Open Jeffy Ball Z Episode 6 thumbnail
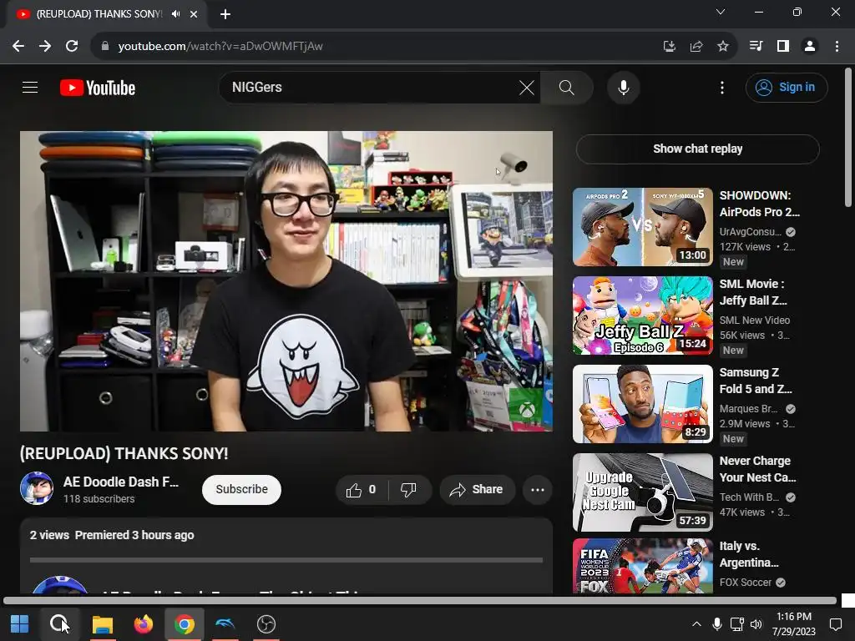 point(642,315)
